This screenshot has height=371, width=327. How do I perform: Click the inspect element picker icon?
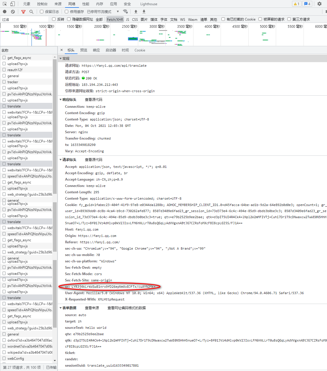pos(5,4)
